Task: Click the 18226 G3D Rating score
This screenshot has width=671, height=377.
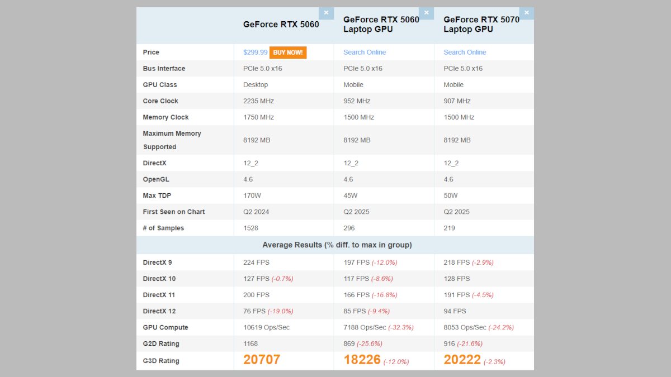Action: [362, 360]
